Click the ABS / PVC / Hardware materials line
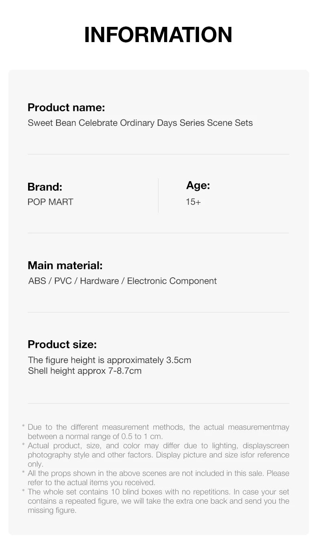This screenshot has height=545, width=317. click(122, 281)
